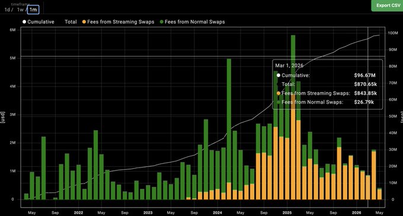
Task: Select the 1w timeframe option
Action: click(20, 9)
